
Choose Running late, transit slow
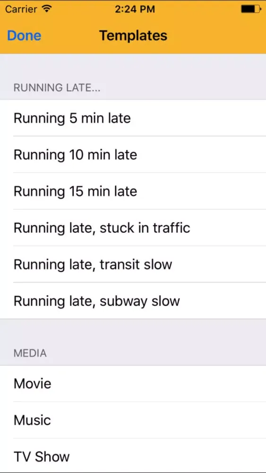tap(133, 264)
